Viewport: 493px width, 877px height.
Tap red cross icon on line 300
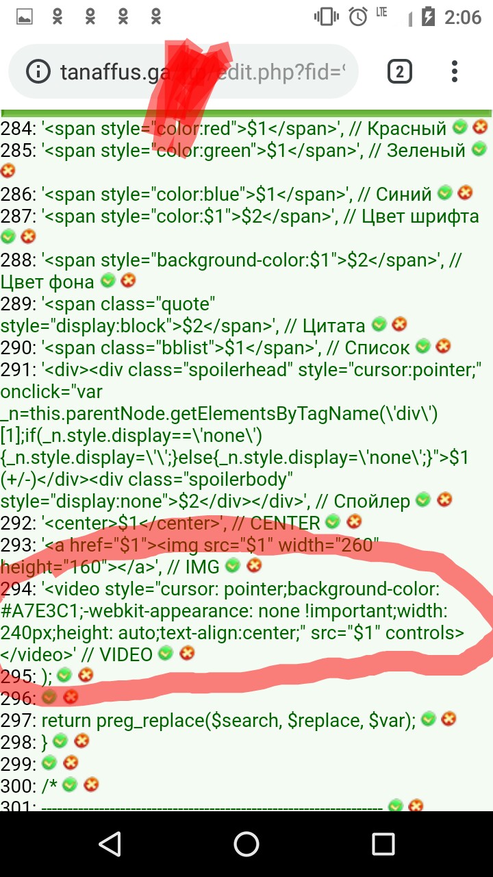90,785
